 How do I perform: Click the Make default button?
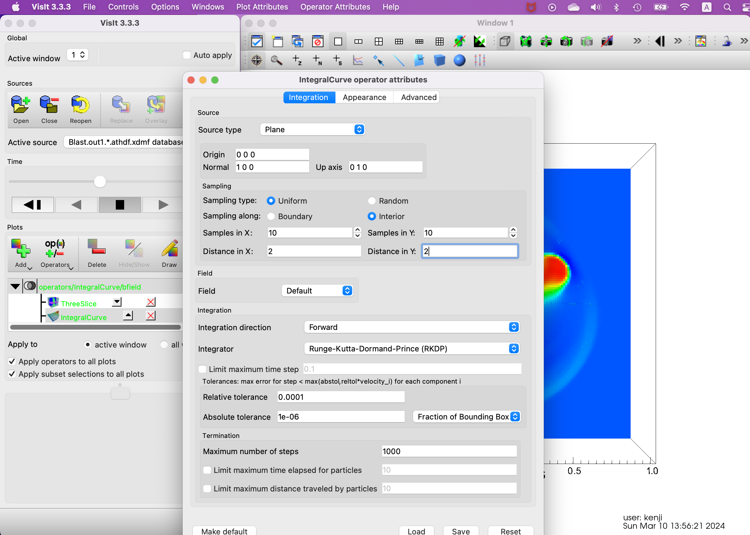(224, 531)
